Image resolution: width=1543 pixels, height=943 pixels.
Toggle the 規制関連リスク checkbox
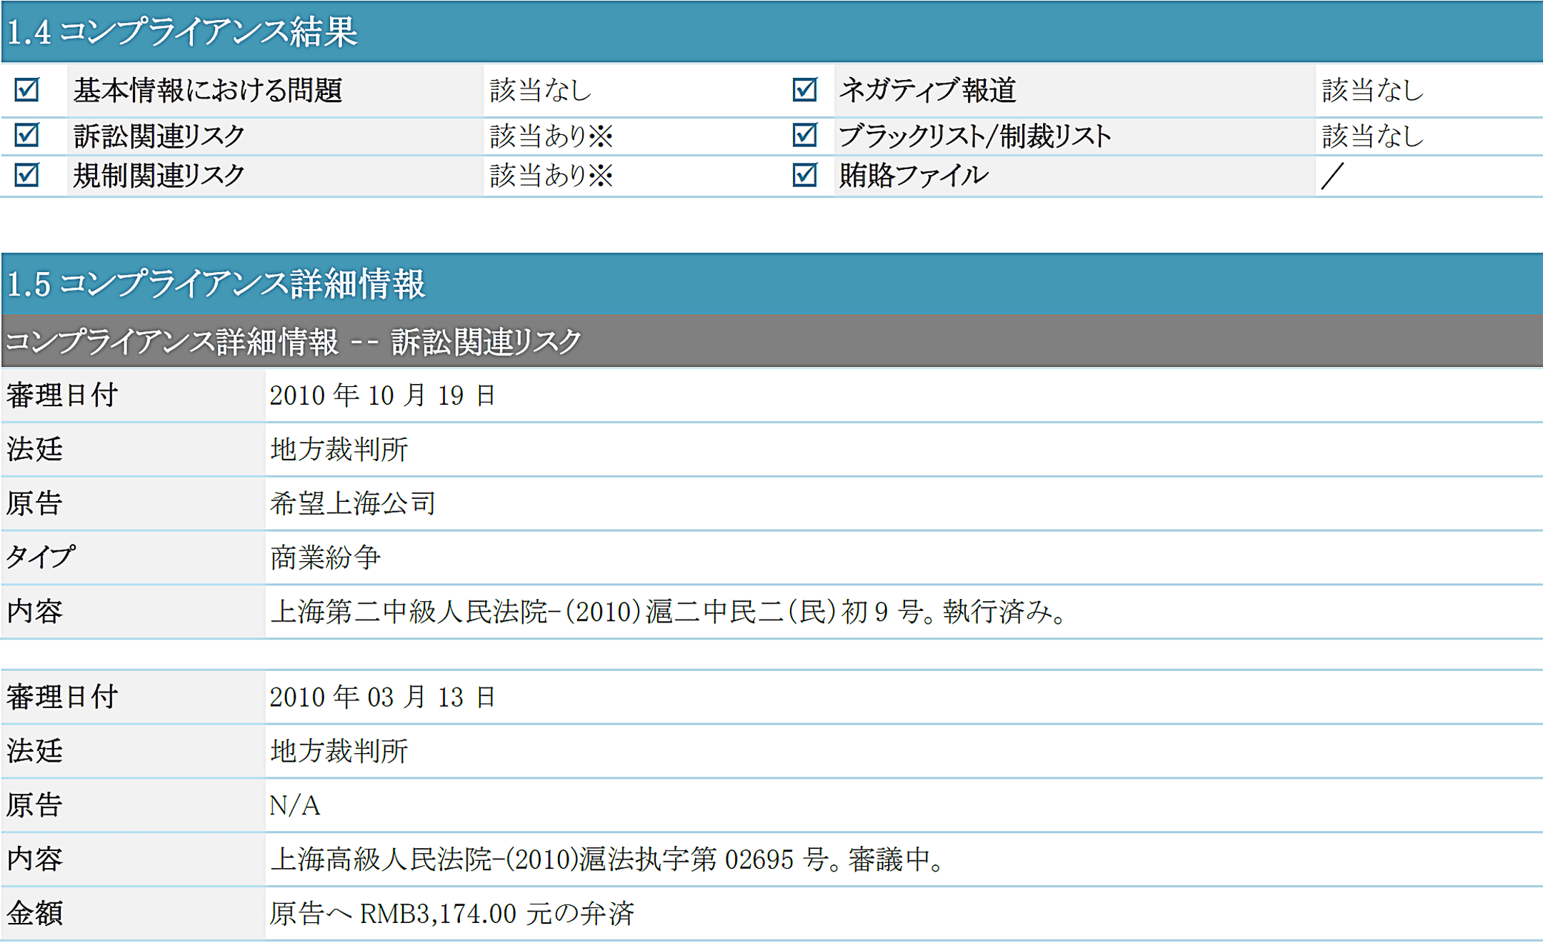pos(26,175)
